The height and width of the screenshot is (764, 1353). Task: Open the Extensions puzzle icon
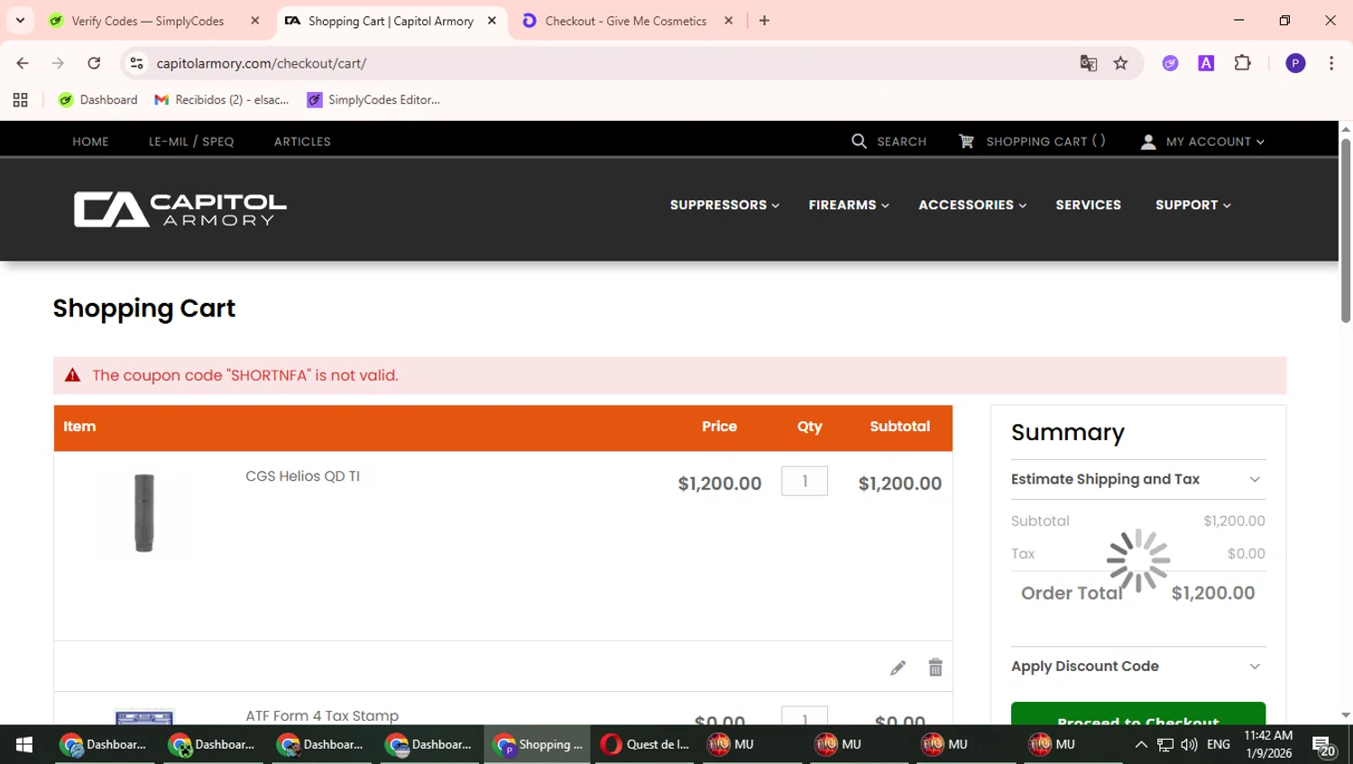point(1243,63)
